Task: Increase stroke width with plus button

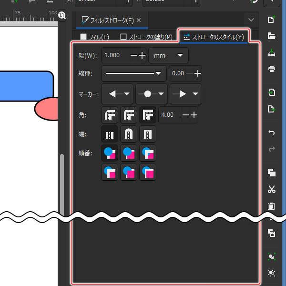Action: (142, 55)
